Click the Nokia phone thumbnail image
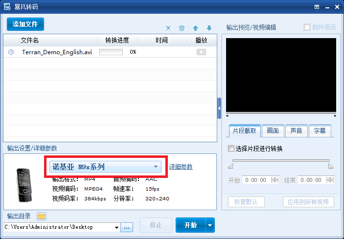This screenshot has height=239, width=344. (x=24, y=185)
